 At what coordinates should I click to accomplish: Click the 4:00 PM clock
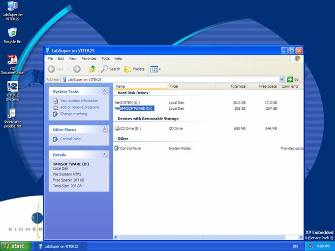[323, 246]
